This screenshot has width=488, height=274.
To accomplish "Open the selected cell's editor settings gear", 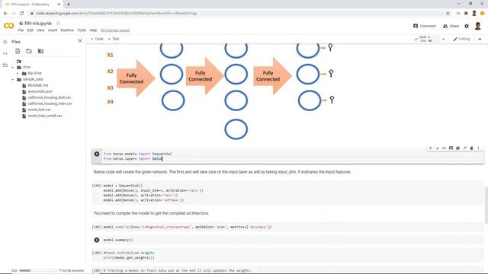I will click(x=457, y=148).
